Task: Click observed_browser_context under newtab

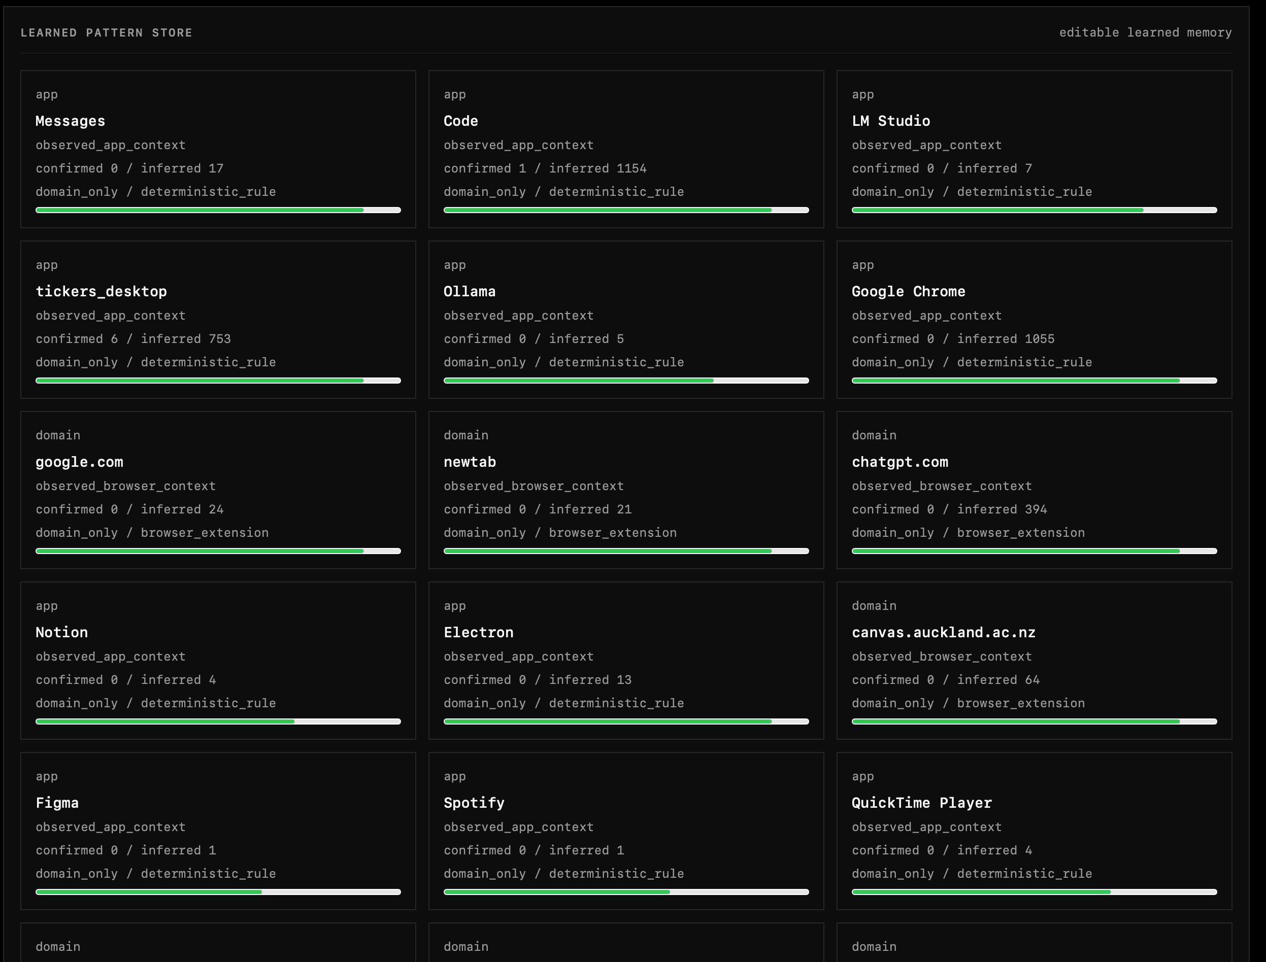Action: click(x=534, y=486)
